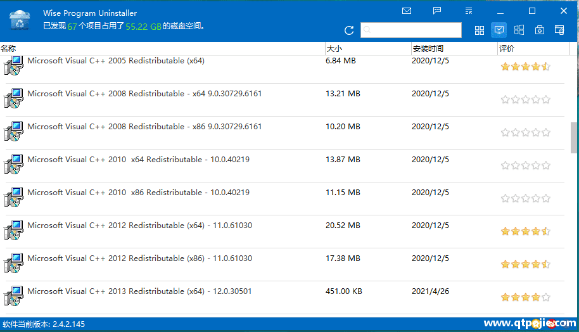Open the menu list icon in title bar
Viewport: 579px width, 332px height.
tap(469, 11)
